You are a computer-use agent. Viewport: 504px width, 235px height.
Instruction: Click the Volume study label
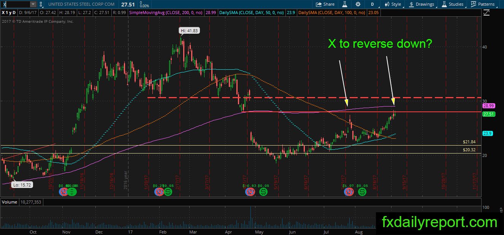(10, 202)
